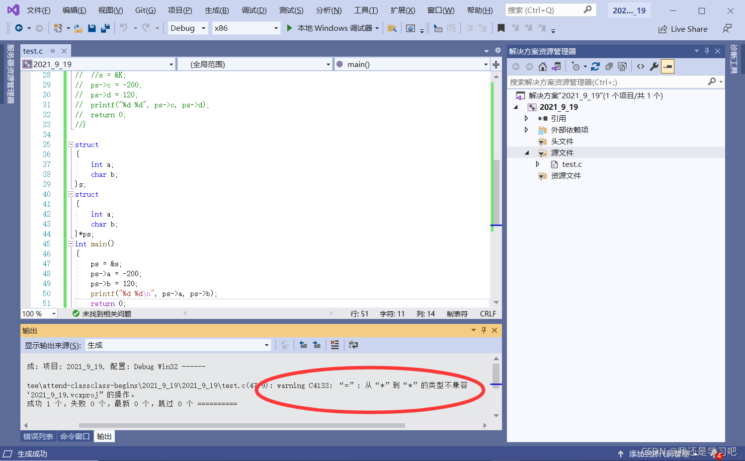Viewport: 745px width, 461px height.
Task: Collapse the struct block at line 35
Action: coord(71,145)
